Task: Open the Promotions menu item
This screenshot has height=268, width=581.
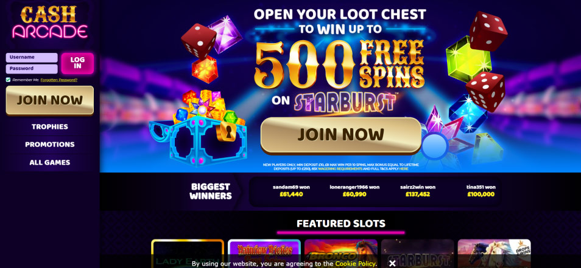Action: coord(50,145)
